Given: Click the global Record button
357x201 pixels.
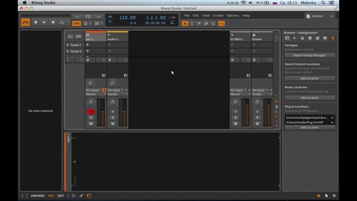Looking at the screenshot, I should click(x=53, y=22).
